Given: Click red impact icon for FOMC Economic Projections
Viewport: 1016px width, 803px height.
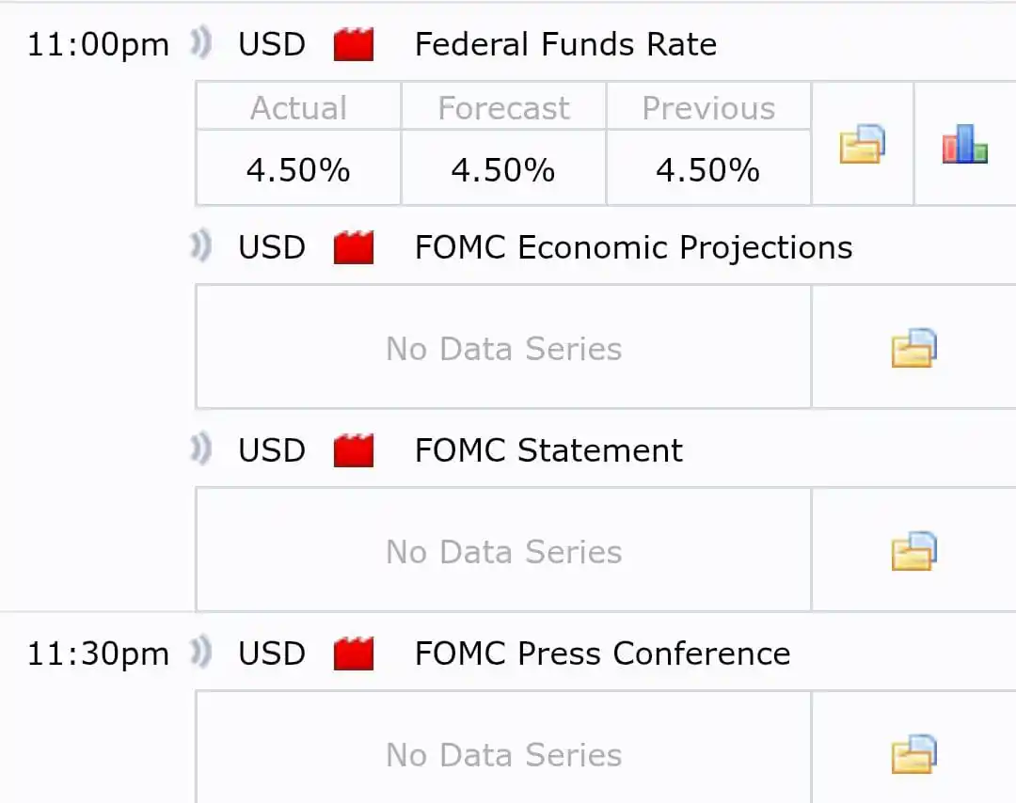Looking at the screenshot, I should click(353, 247).
